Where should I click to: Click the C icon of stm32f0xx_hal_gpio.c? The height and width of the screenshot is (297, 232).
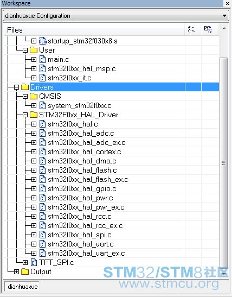pyautogui.click(x=42, y=188)
